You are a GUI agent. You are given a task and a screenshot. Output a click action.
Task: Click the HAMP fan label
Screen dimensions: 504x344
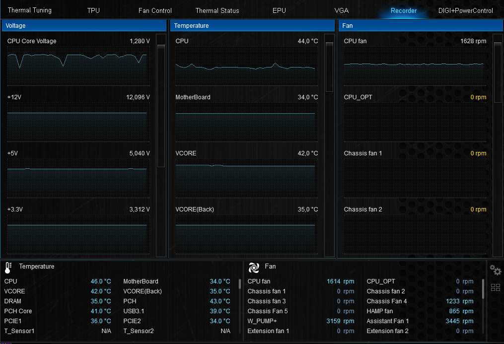point(379,311)
